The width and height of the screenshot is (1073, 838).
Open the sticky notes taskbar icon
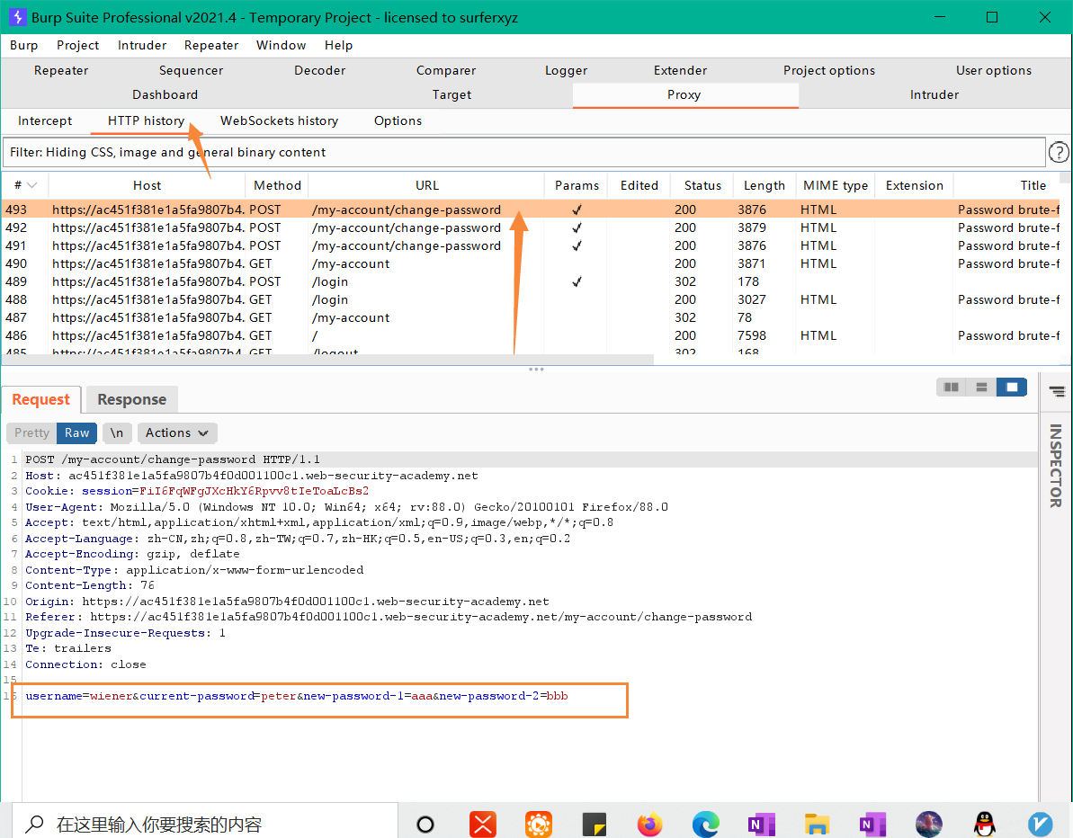click(594, 825)
